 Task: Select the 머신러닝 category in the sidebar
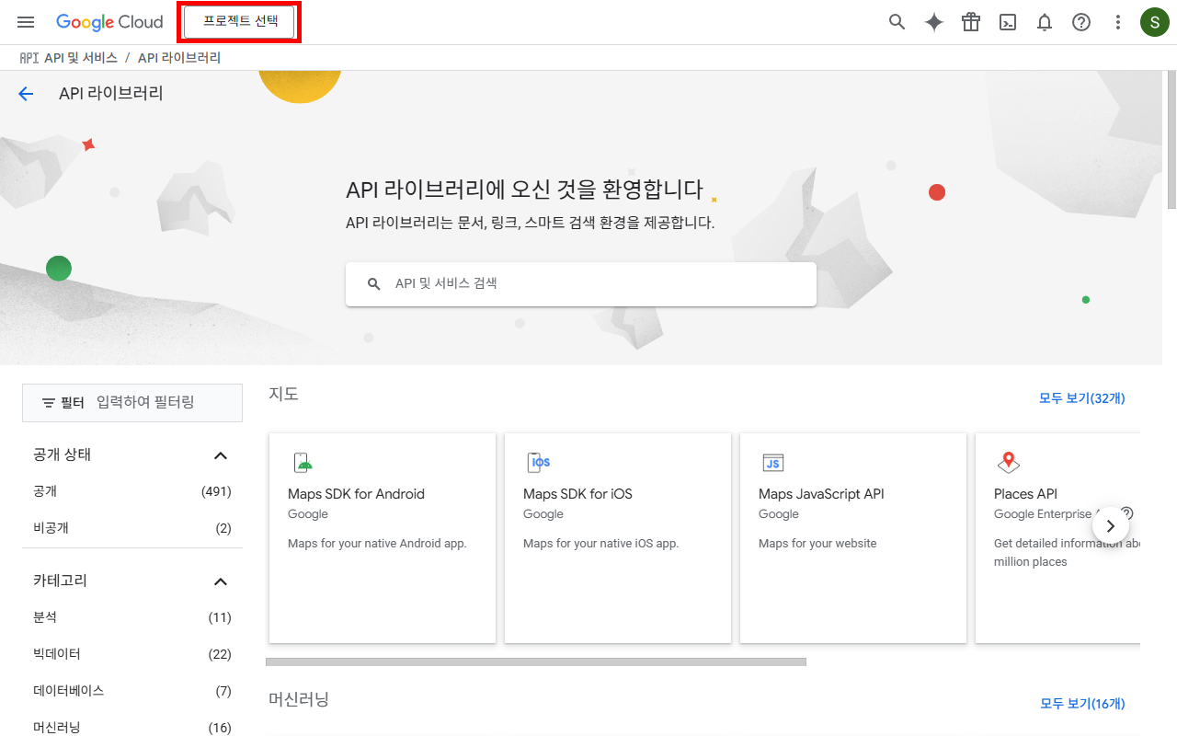[132, 728]
